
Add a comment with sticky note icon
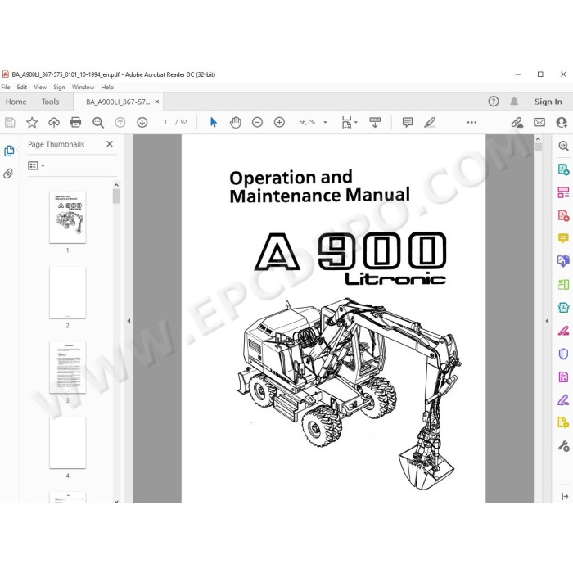[407, 122]
